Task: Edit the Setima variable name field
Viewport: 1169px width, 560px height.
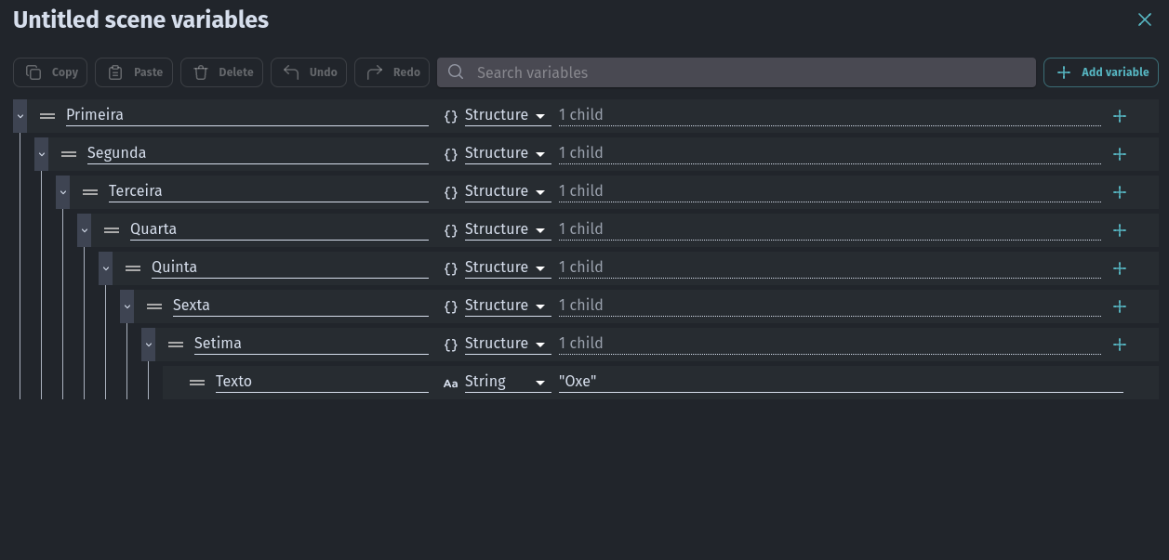Action: click(312, 344)
